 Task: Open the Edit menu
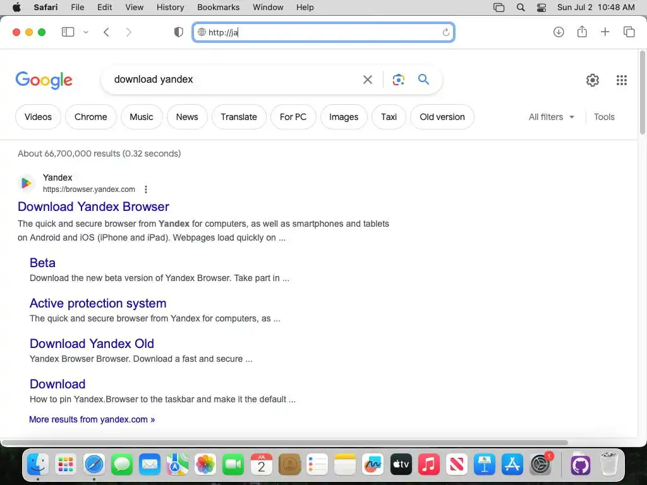[x=104, y=7]
